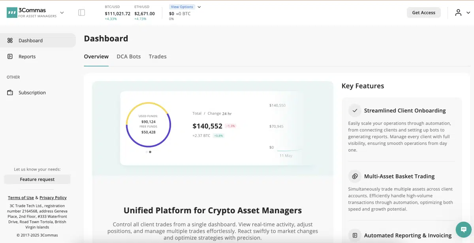Open the Terms of Use link
The image size is (474, 243).
[21, 197]
